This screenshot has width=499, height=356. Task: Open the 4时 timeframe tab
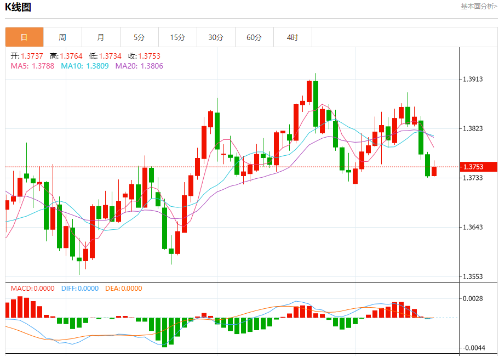click(292, 37)
